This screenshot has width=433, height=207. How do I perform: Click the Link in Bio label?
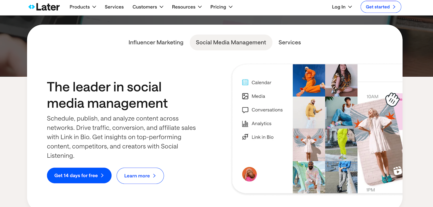click(x=263, y=137)
